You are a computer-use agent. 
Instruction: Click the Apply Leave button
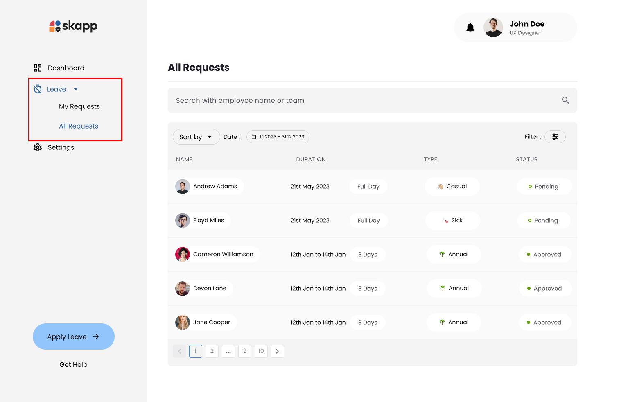[x=73, y=337]
